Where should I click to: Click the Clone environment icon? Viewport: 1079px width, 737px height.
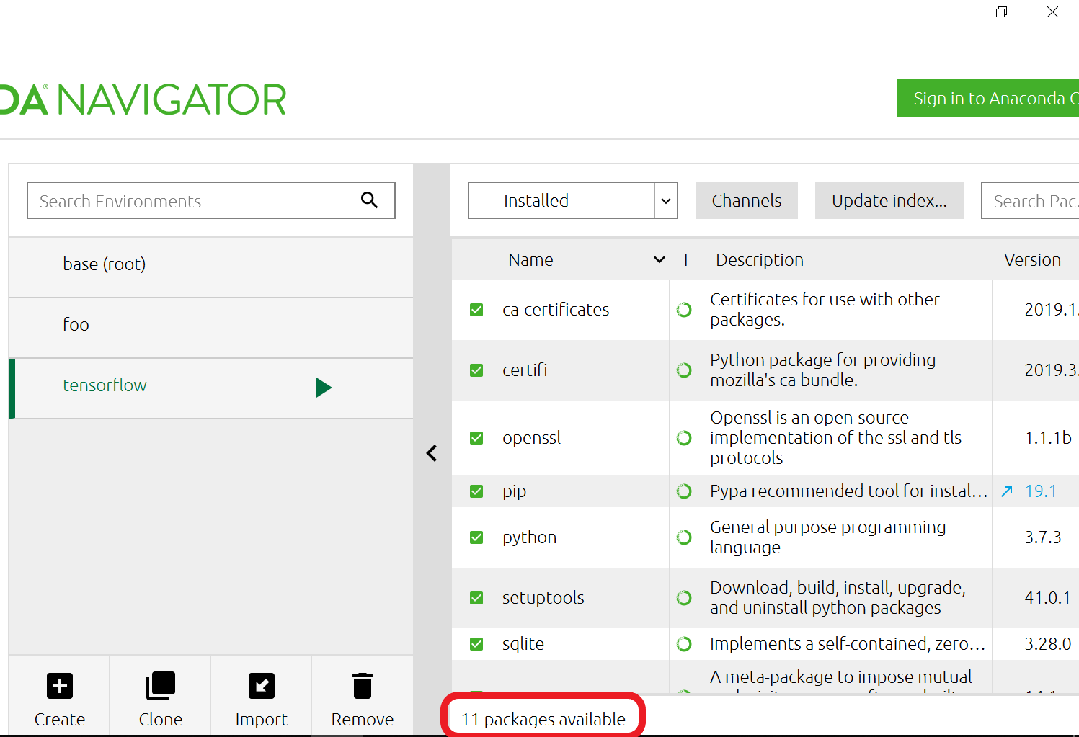(x=161, y=686)
